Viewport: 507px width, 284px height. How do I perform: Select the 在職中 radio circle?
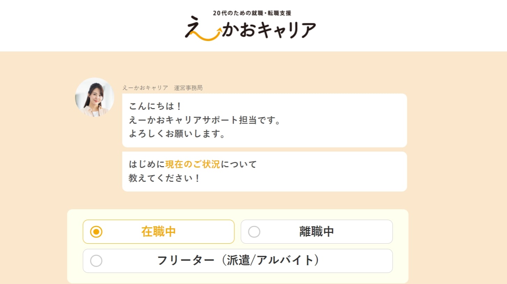(96, 232)
